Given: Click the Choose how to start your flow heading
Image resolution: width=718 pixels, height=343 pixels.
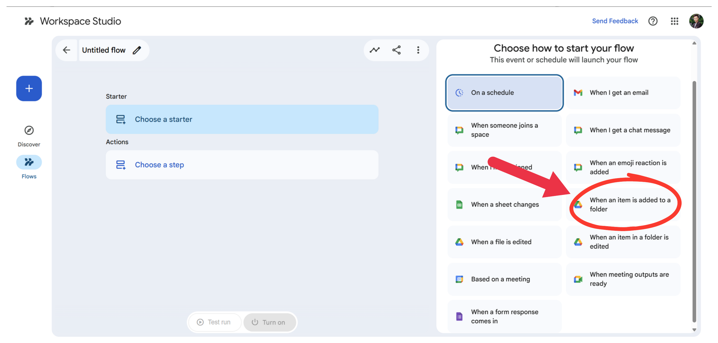Looking at the screenshot, I should (x=564, y=48).
